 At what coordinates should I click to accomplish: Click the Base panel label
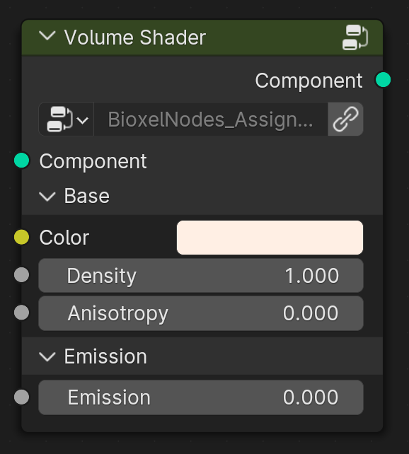click(x=86, y=196)
